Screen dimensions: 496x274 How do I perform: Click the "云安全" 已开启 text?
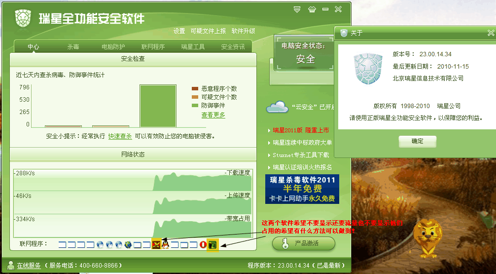[x=313, y=107]
